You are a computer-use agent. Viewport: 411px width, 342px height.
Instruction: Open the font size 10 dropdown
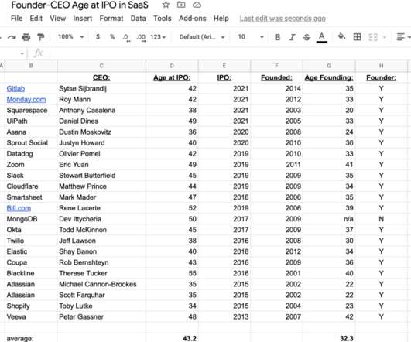(250, 37)
